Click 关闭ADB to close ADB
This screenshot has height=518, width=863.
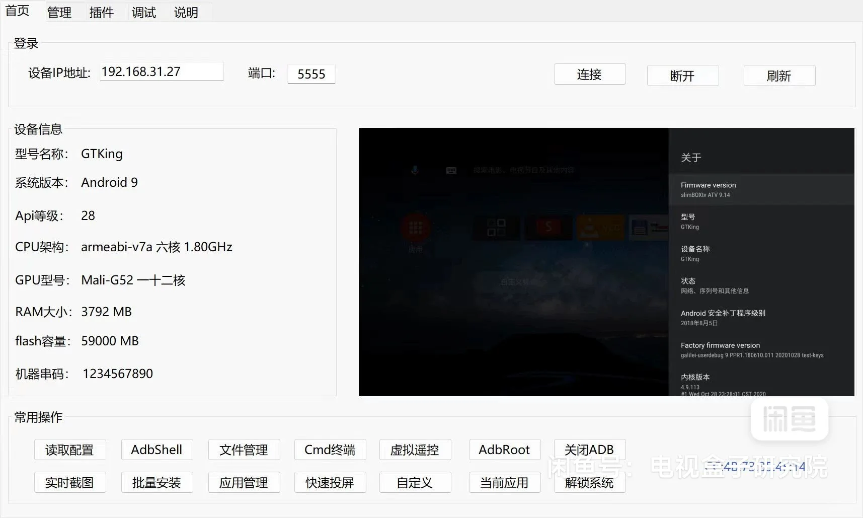(589, 450)
